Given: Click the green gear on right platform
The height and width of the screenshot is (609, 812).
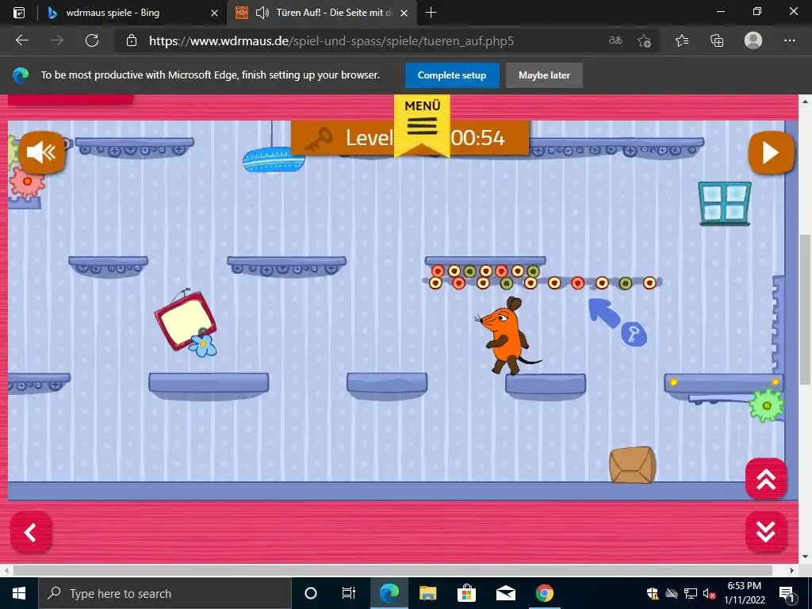Looking at the screenshot, I should point(767,405).
